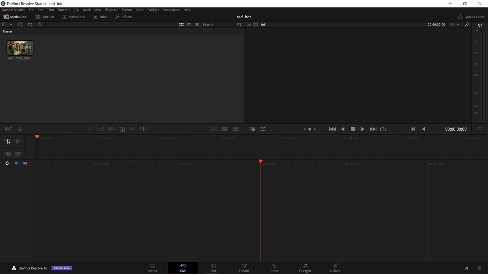Select the Master bin label
Image resolution: width=488 pixels, height=274 pixels.
point(8,32)
